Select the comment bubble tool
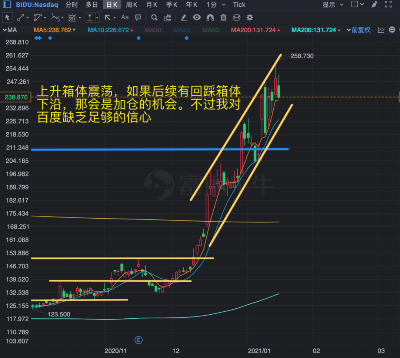Viewport: 400px width, 358px height. tap(138, 17)
